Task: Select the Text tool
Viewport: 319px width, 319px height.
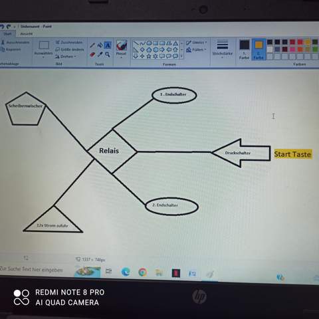Action: click(x=108, y=45)
